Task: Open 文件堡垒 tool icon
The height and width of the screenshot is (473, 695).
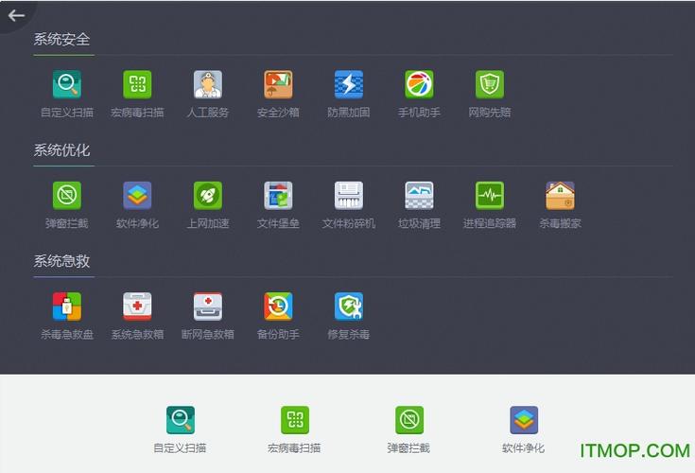Action: (278, 195)
